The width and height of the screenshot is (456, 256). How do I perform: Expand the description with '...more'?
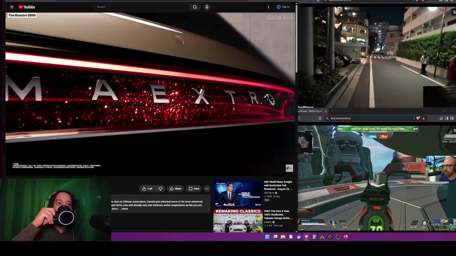click(124, 209)
